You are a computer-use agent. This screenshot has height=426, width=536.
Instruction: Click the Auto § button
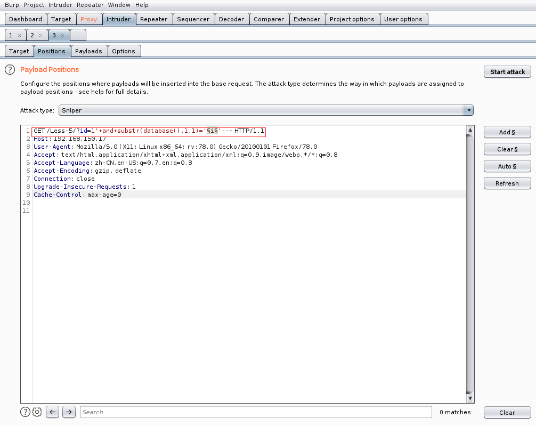(x=507, y=166)
